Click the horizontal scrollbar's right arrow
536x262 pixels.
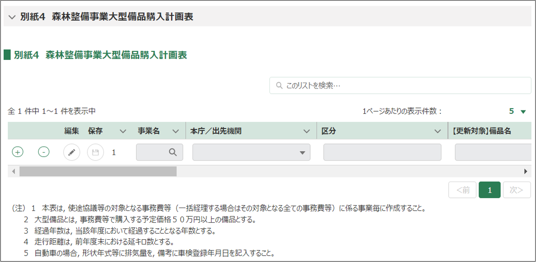[x=525, y=171]
